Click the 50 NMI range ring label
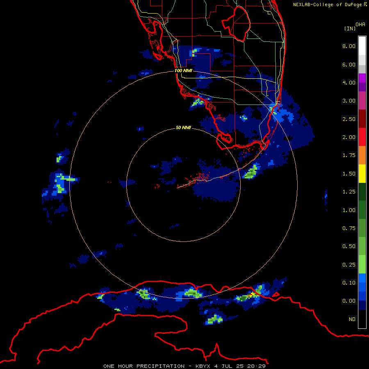The height and width of the screenshot is (369, 369). point(183,128)
